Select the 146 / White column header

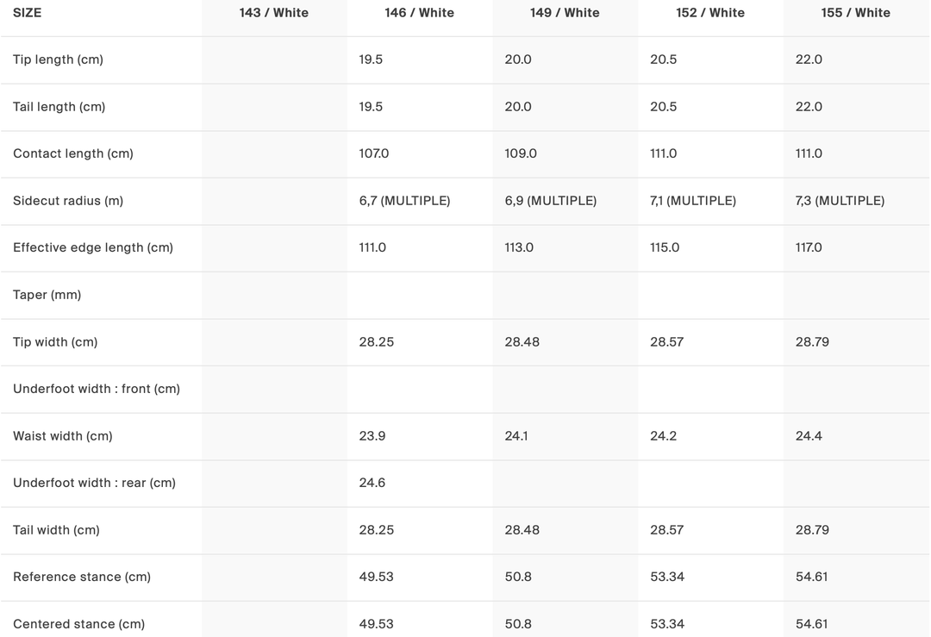click(419, 13)
